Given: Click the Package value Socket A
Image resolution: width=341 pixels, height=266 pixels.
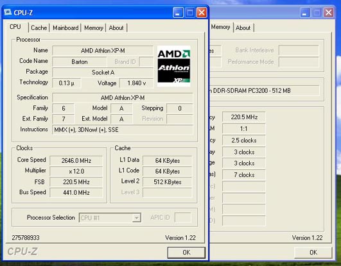Looking at the screenshot, I should coord(103,72).
